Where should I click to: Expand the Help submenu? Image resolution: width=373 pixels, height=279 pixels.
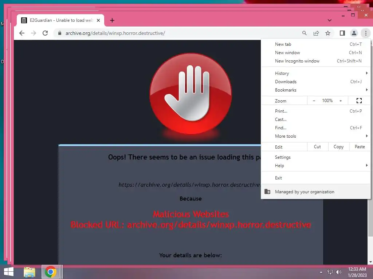[x=316, y=166]
